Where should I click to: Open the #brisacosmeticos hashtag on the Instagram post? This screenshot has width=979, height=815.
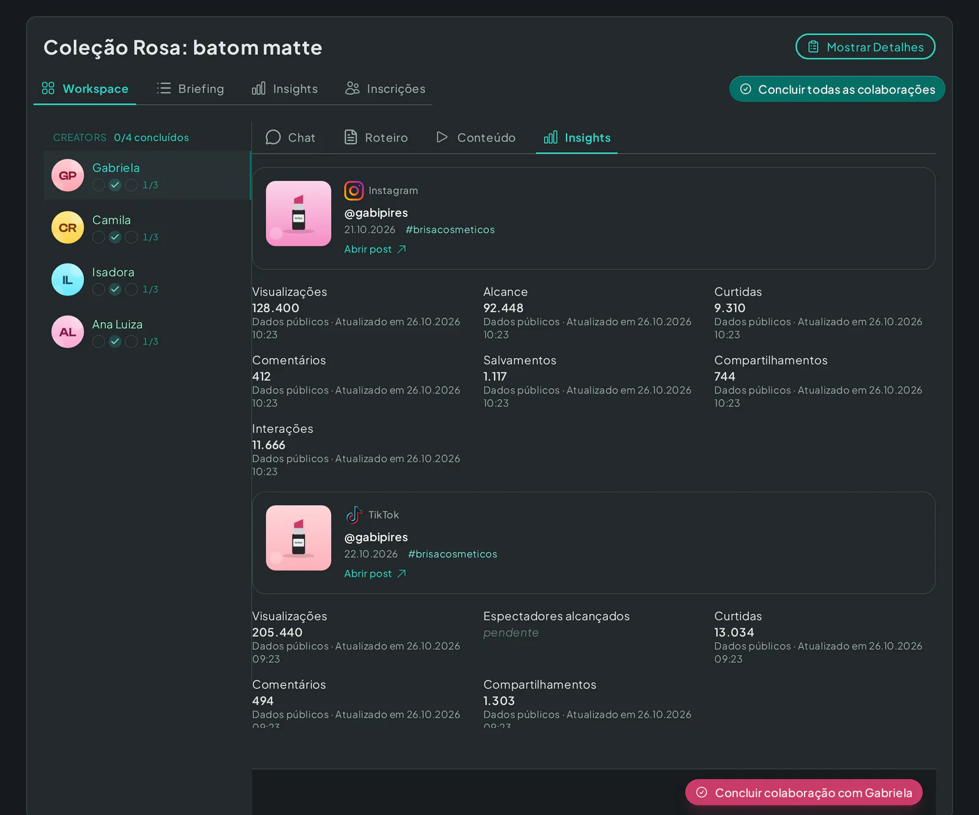click(x=450, y=230)
